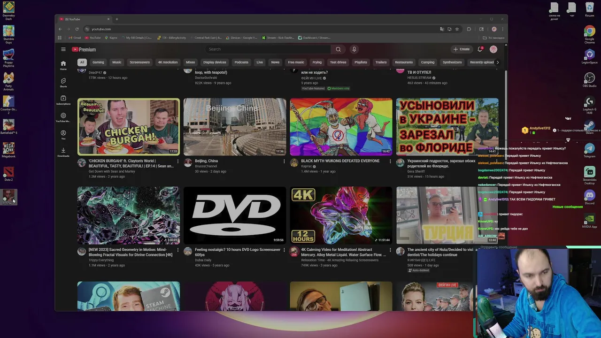Select the Live filter chip
Viewport: 601px width, 338px height.
pos(260,62)
